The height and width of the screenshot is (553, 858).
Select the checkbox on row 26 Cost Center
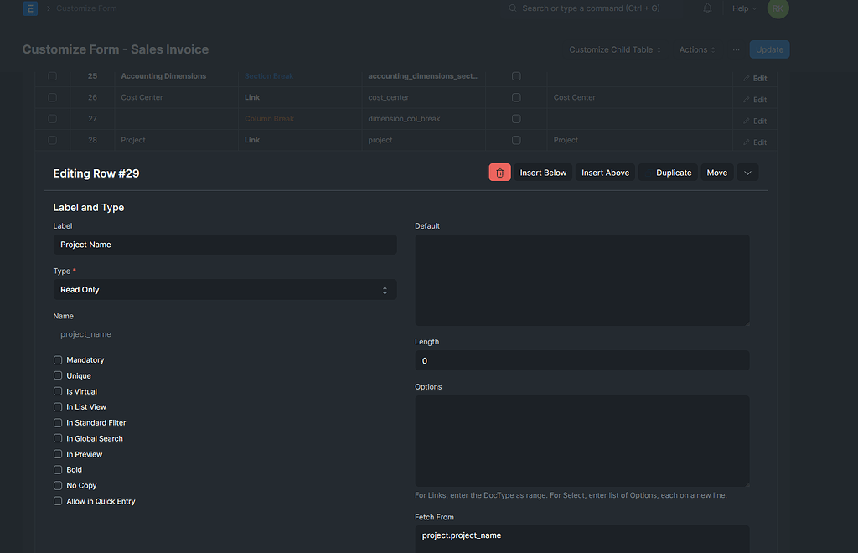[52, 97]
